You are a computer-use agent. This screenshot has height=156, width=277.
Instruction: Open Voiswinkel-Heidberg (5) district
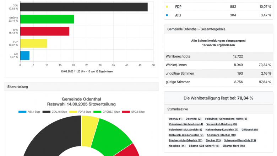(222, 124)
